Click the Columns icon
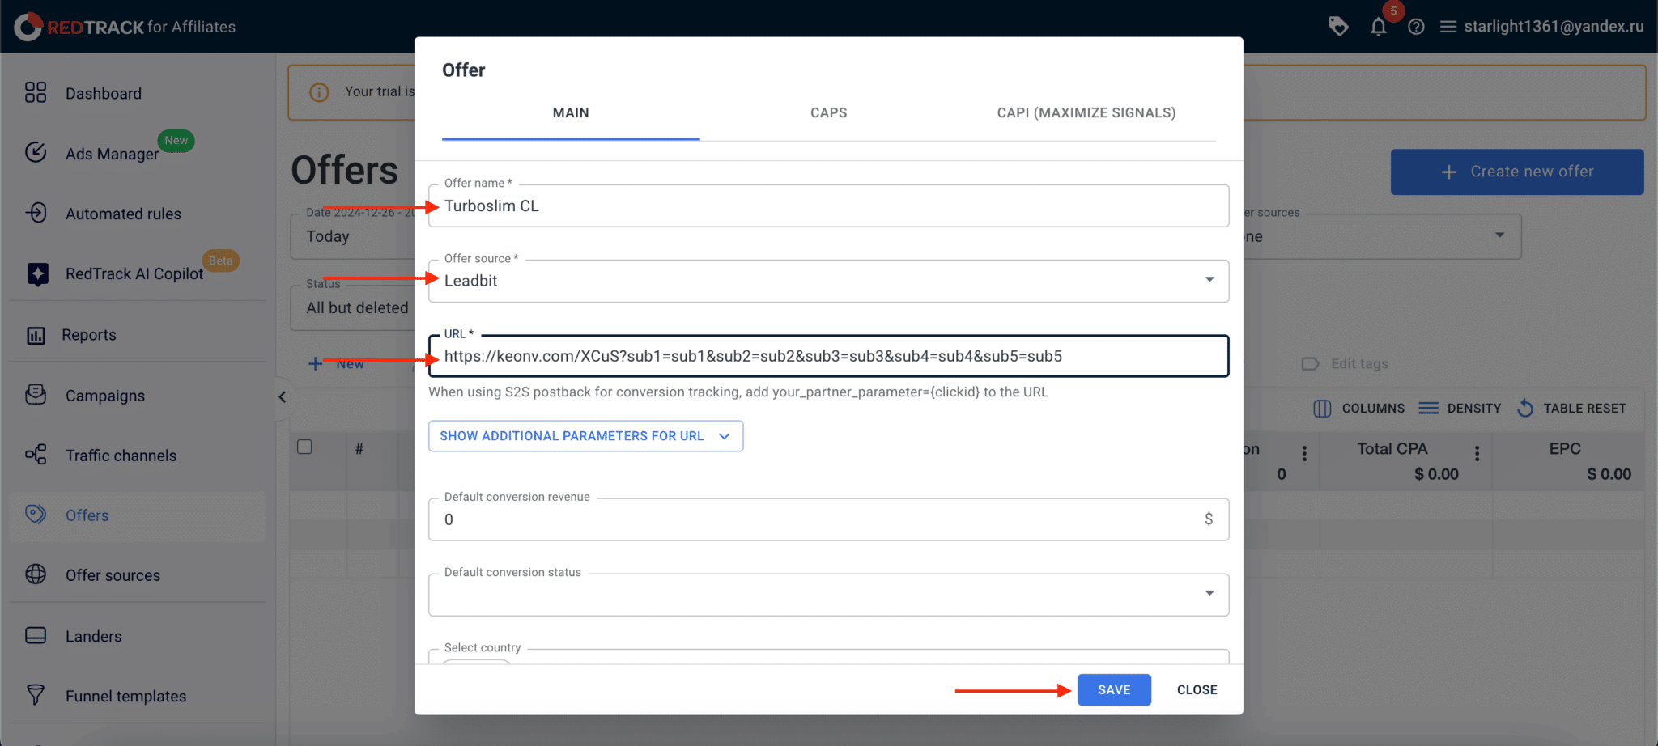This screenshot has width=1658, height=746. (x=1322, y=409)
